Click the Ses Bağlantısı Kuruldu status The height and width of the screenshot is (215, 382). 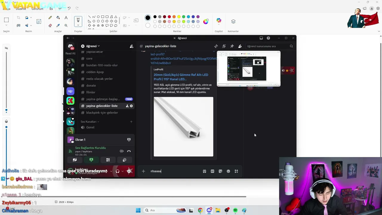(x=90, y=148)
